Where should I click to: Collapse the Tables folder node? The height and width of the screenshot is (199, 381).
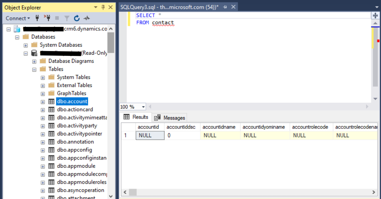click(34, 69)
